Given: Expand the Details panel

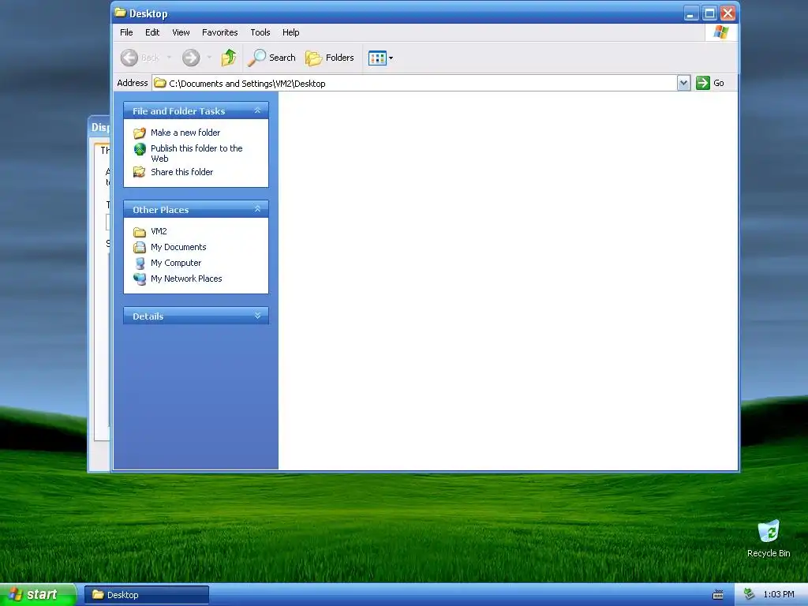Looking at the screenshot, I should click(258, 316).
